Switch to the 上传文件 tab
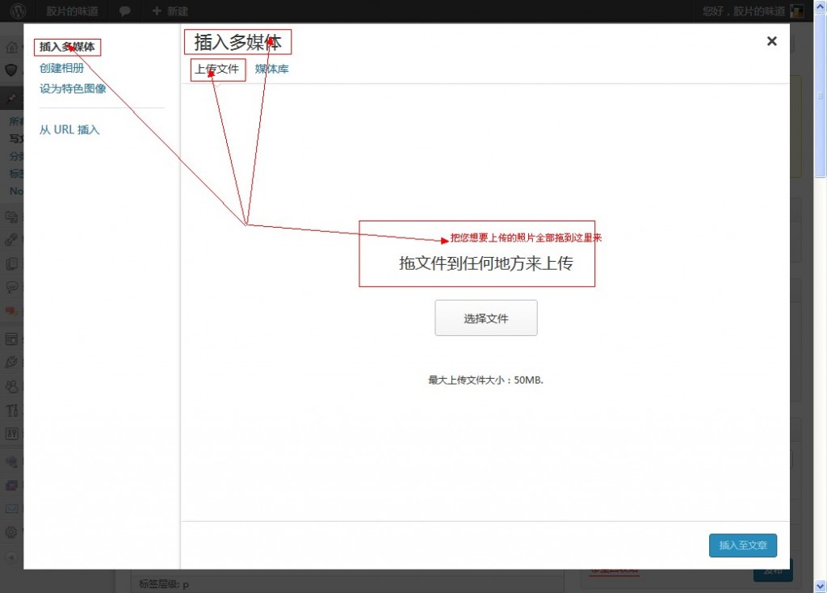 [216, 69]
